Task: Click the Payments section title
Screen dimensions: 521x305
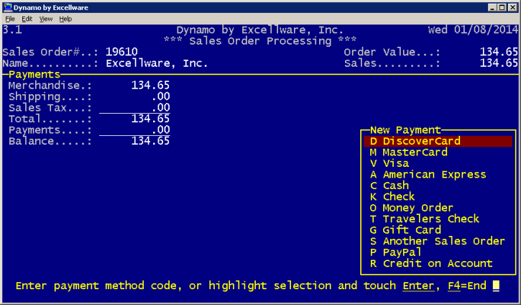Action: [34, 74]
